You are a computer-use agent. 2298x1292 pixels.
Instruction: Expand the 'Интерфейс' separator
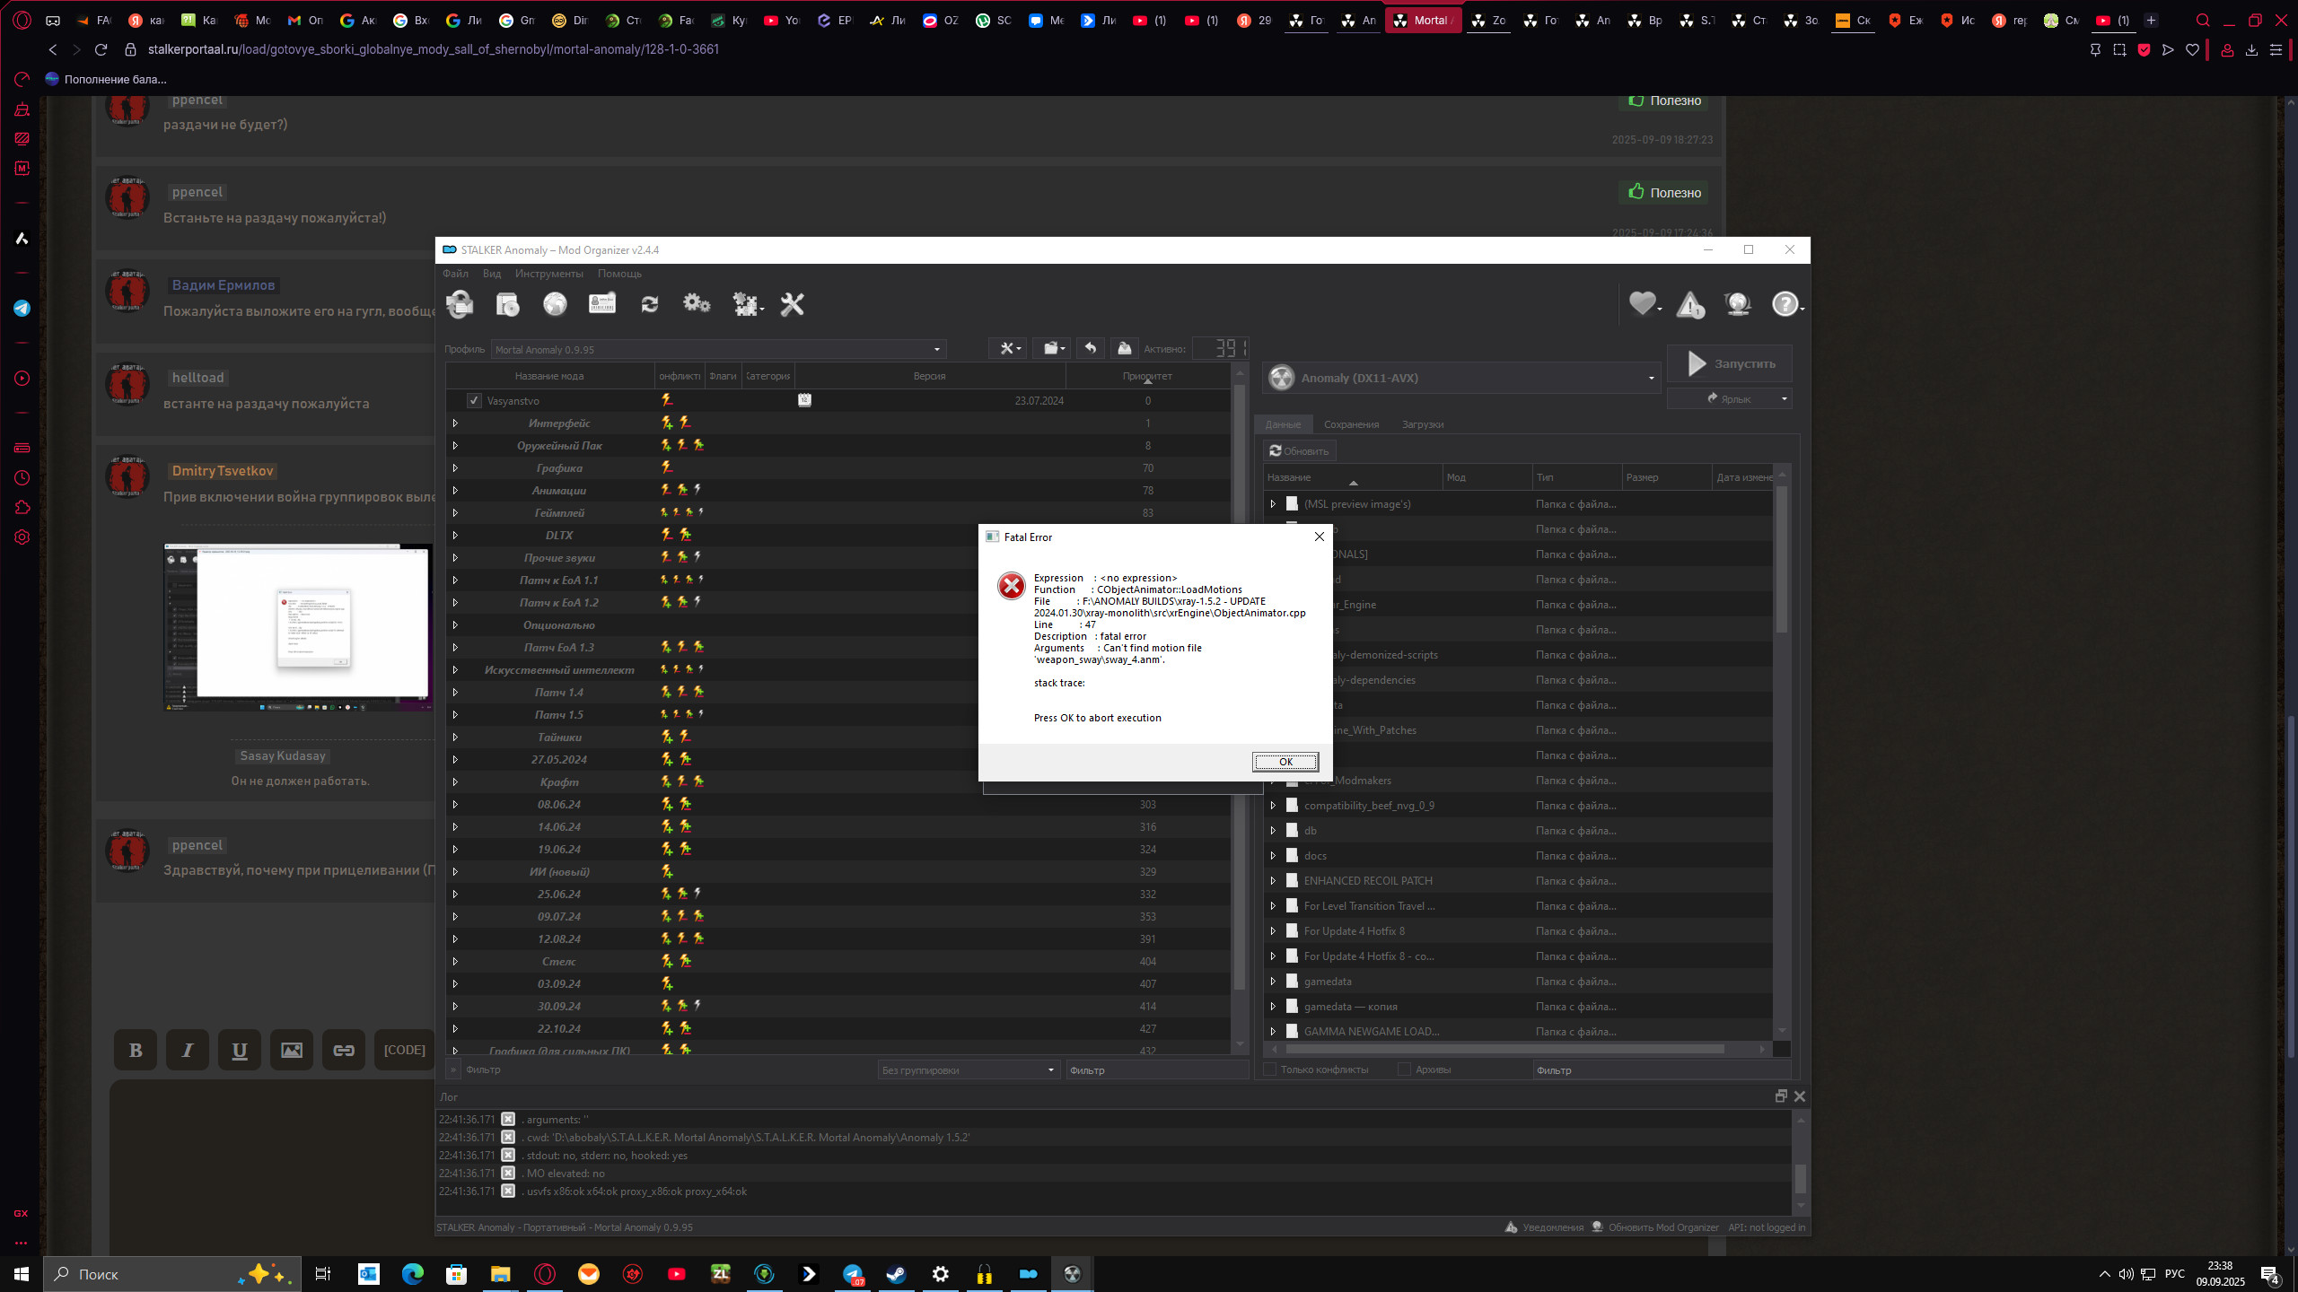click(455, 423)
